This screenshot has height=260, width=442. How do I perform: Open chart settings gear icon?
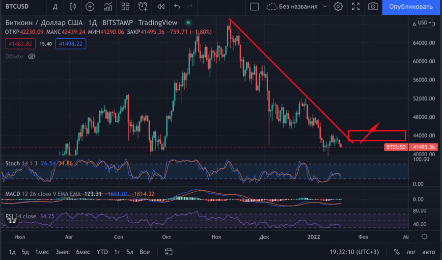coord(338,6)
